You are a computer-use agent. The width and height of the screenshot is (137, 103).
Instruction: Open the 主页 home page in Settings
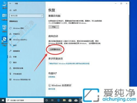pyautogui.click(x=13, y=10)
